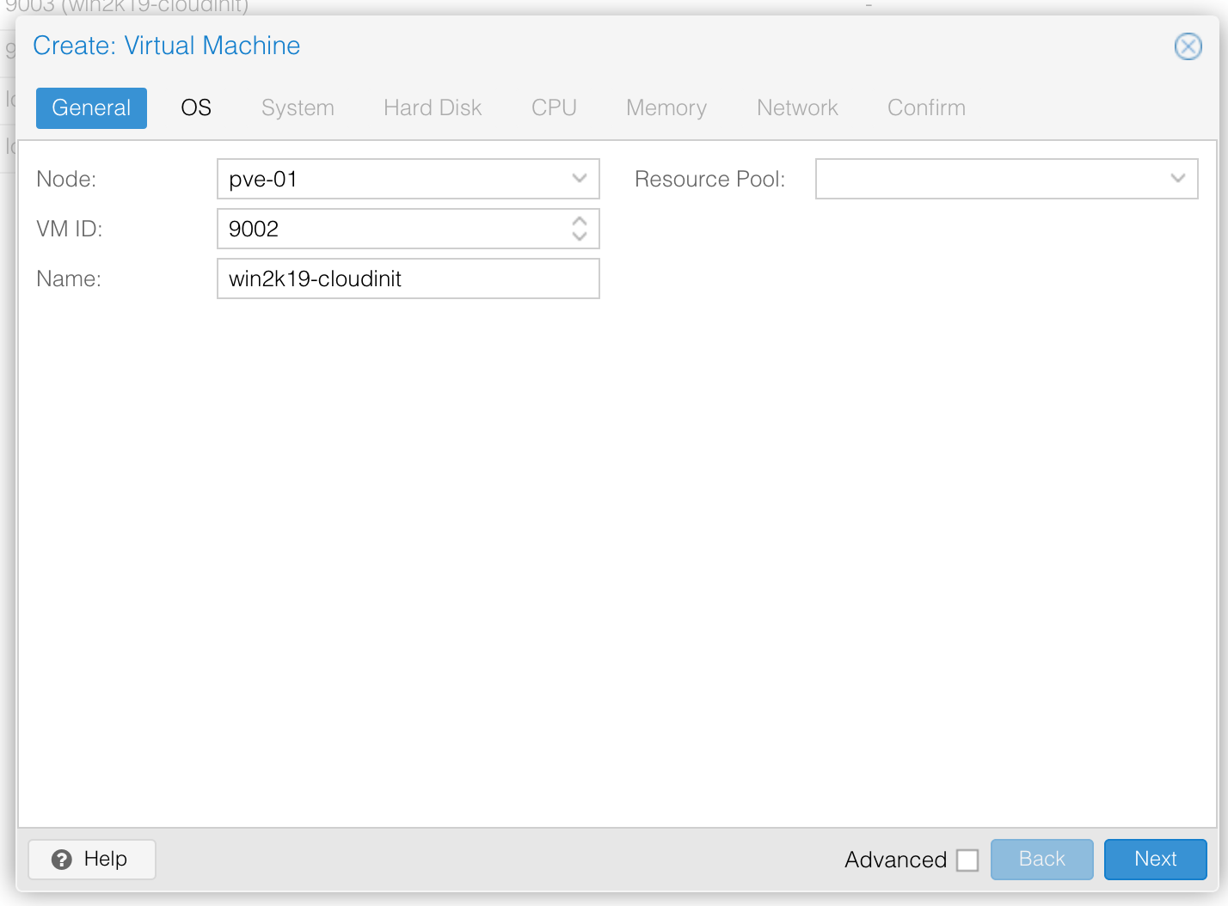The image size is (1228, 906).
Task: Click the Node dropdown chevron icon
Action: click(x=580, y=179)
